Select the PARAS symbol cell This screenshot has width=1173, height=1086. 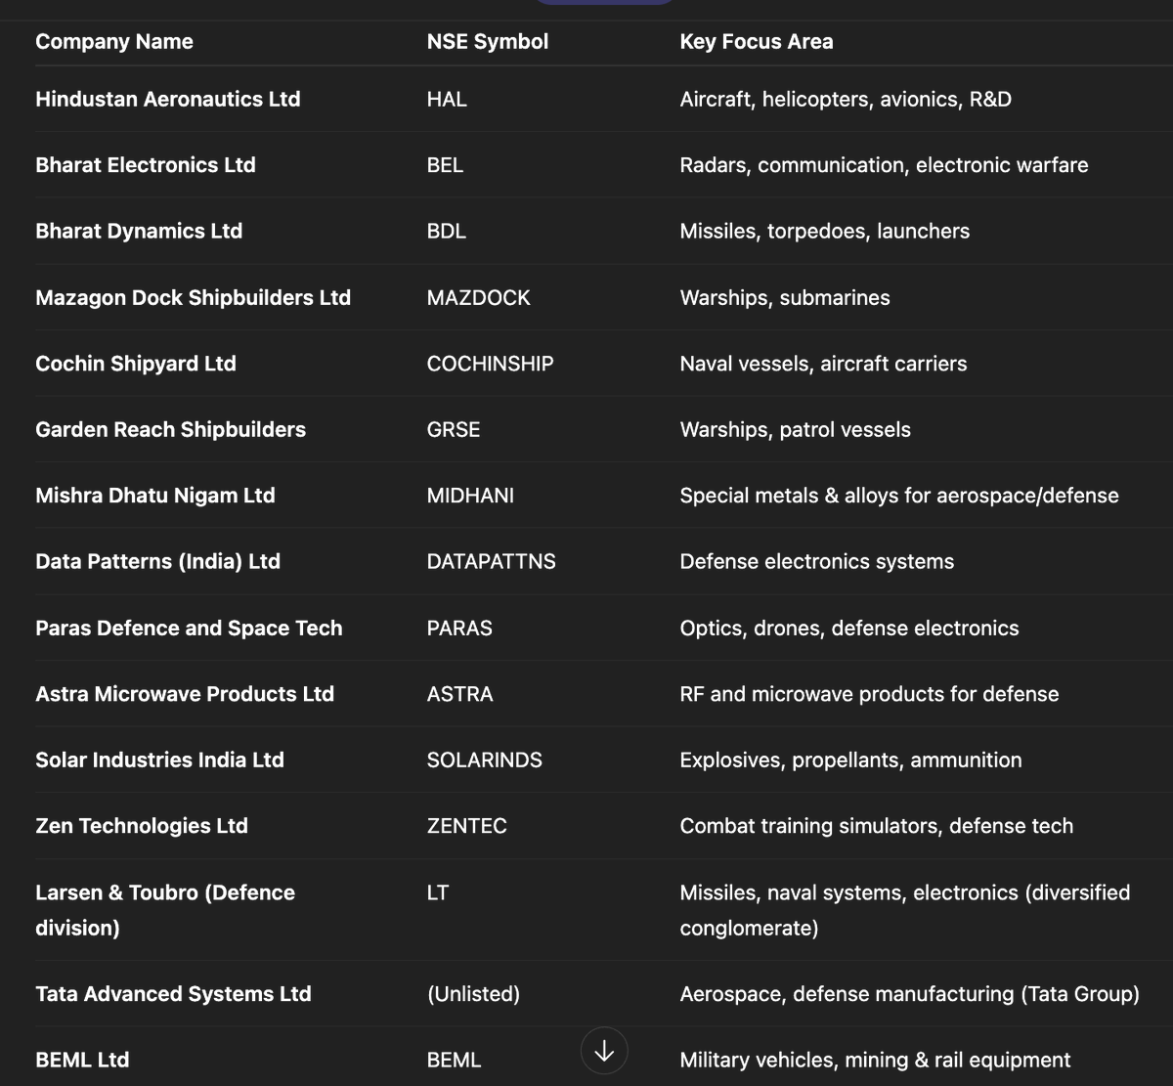(459, 629)
